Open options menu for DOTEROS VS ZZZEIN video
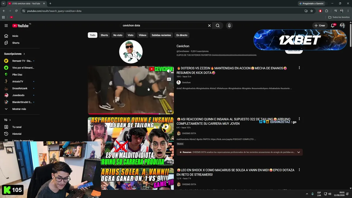352x198 pixels. 299,68
